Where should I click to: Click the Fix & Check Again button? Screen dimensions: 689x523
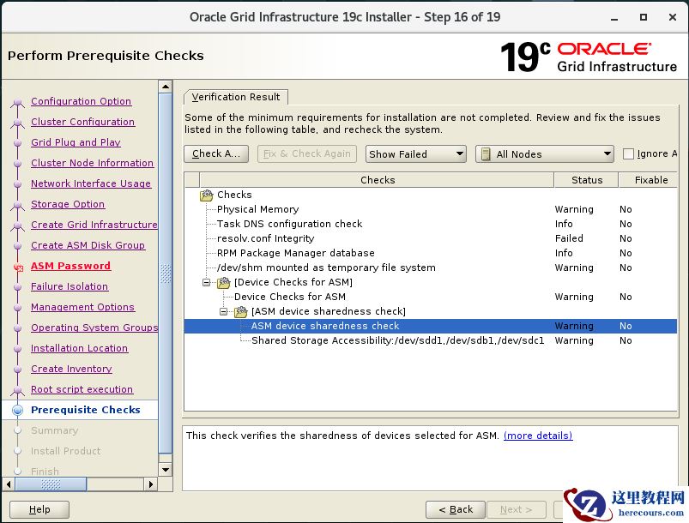(306, 153)
